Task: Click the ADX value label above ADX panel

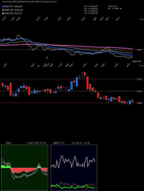Action: [x=58, y=143]
